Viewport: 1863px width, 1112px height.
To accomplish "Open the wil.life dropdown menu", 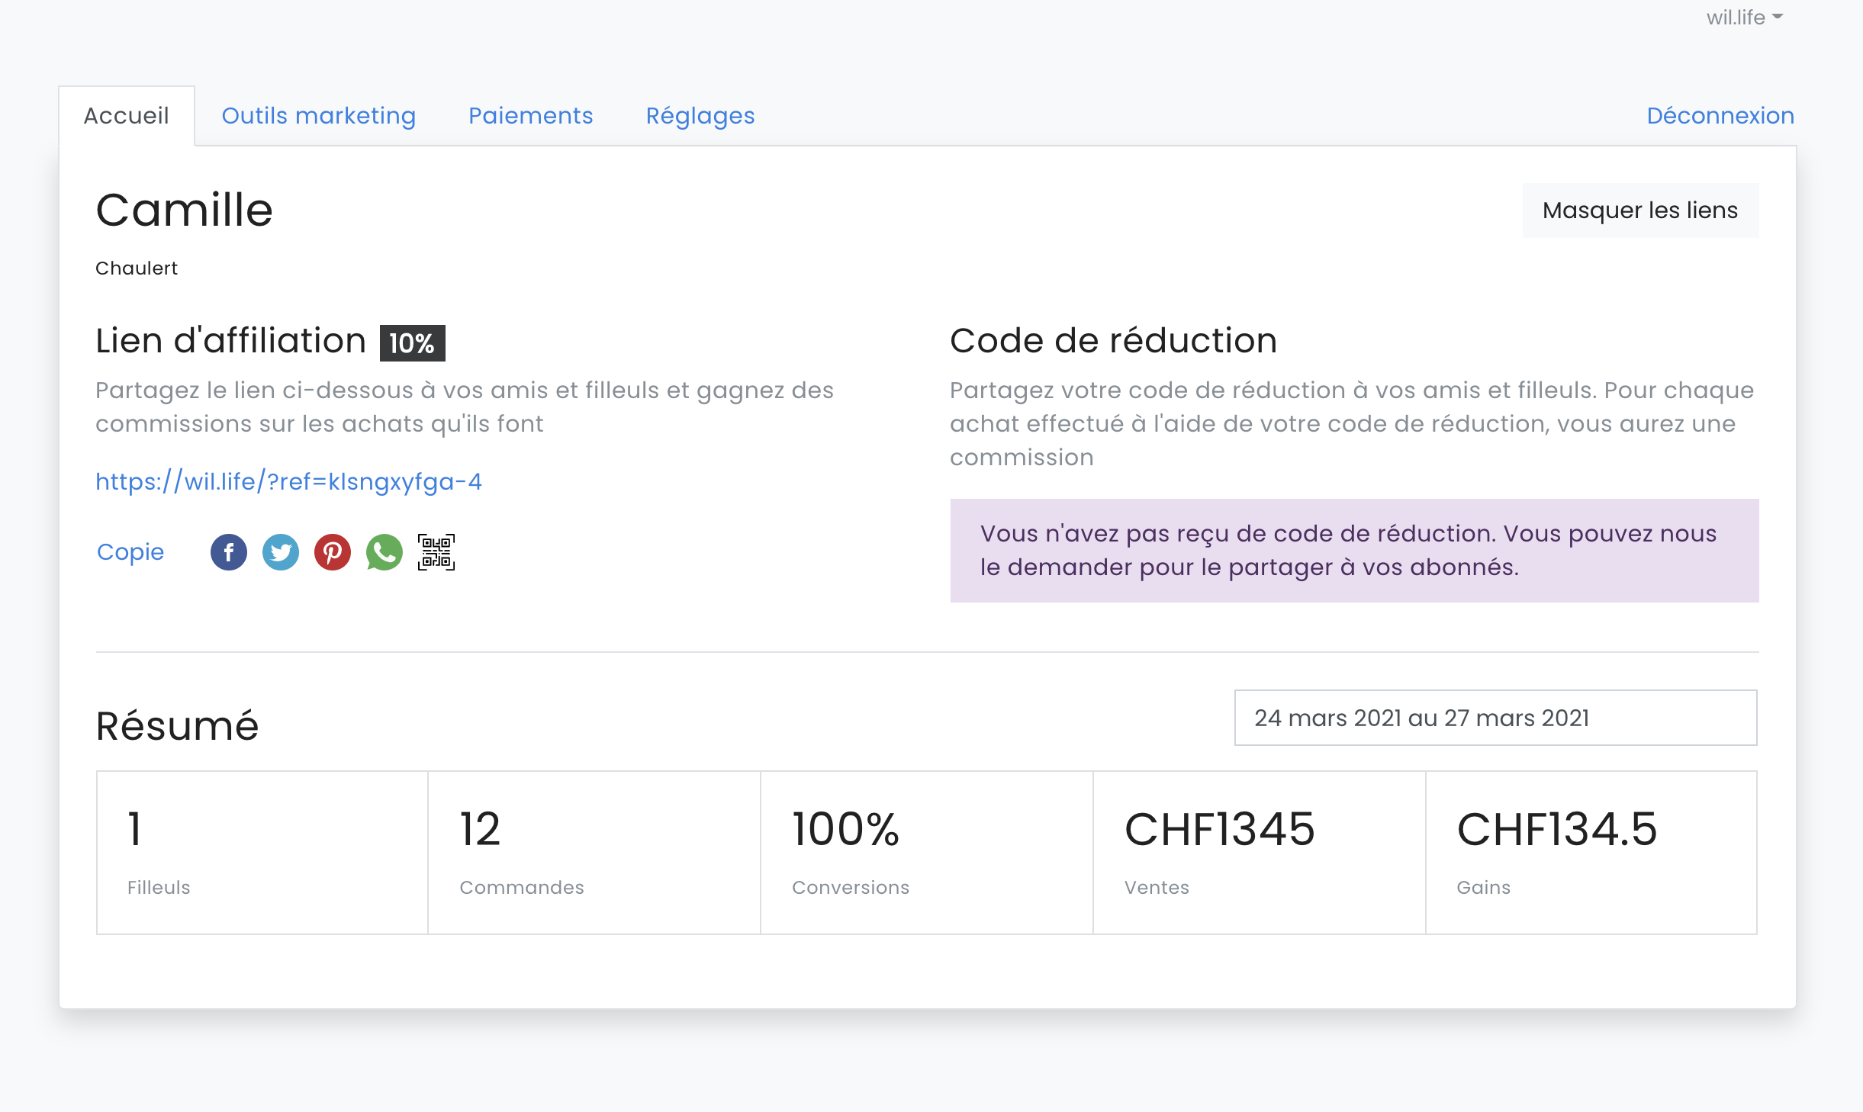I will click(1744, 18).
